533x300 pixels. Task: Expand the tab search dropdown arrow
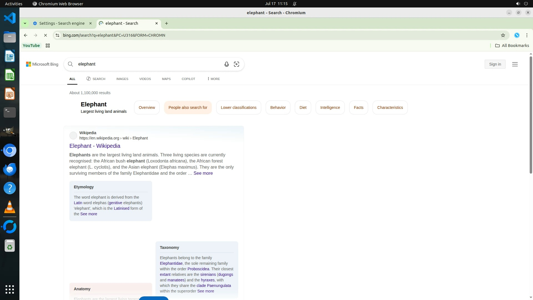pyautogui.click(x=25, y=23)
